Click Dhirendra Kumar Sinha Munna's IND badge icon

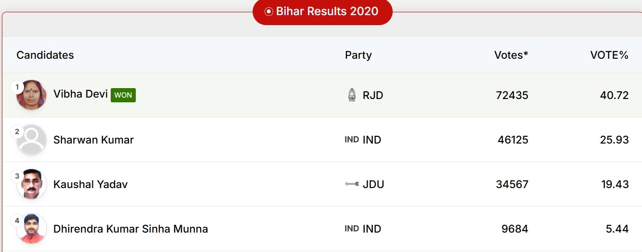pyautogui.click(x=352, y=228)
